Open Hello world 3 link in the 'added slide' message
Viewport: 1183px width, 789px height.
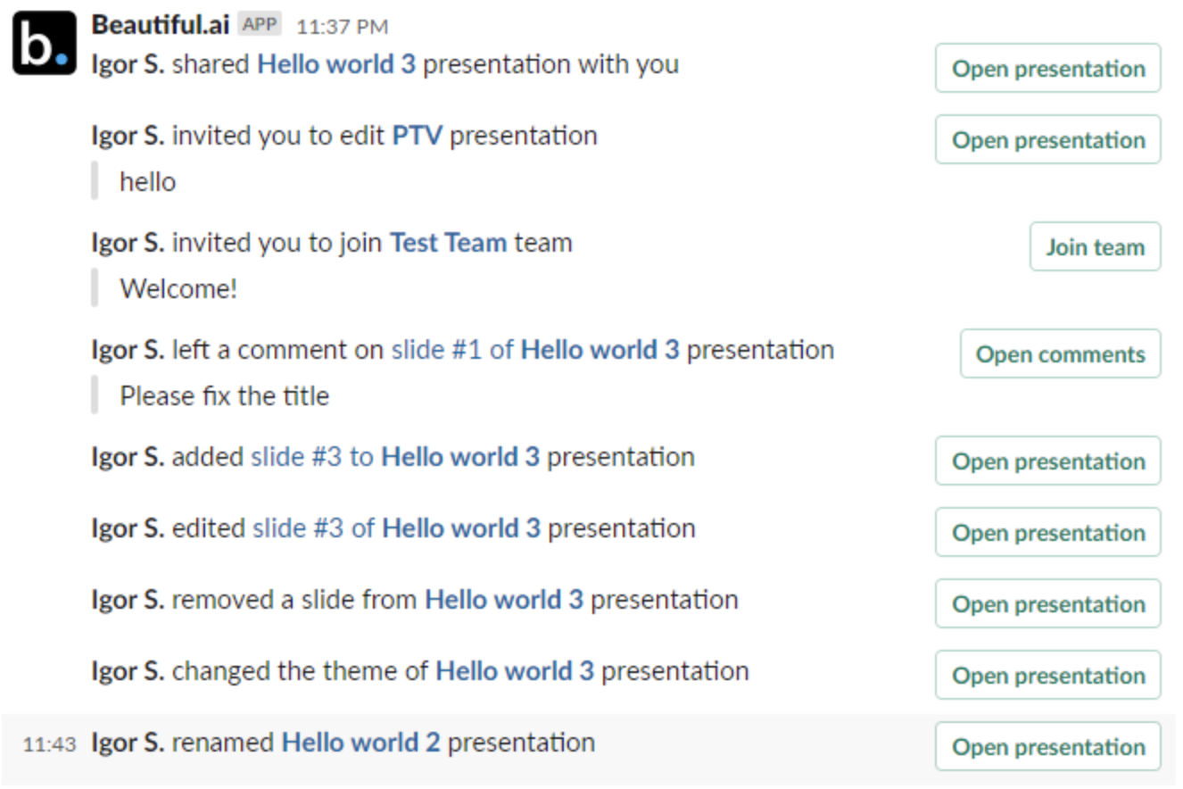point(460,457)
